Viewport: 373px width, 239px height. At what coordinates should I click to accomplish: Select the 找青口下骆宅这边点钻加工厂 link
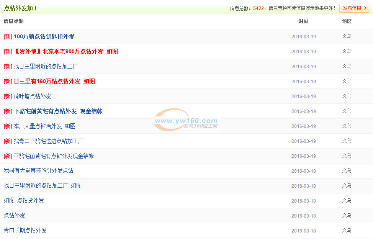49,141
